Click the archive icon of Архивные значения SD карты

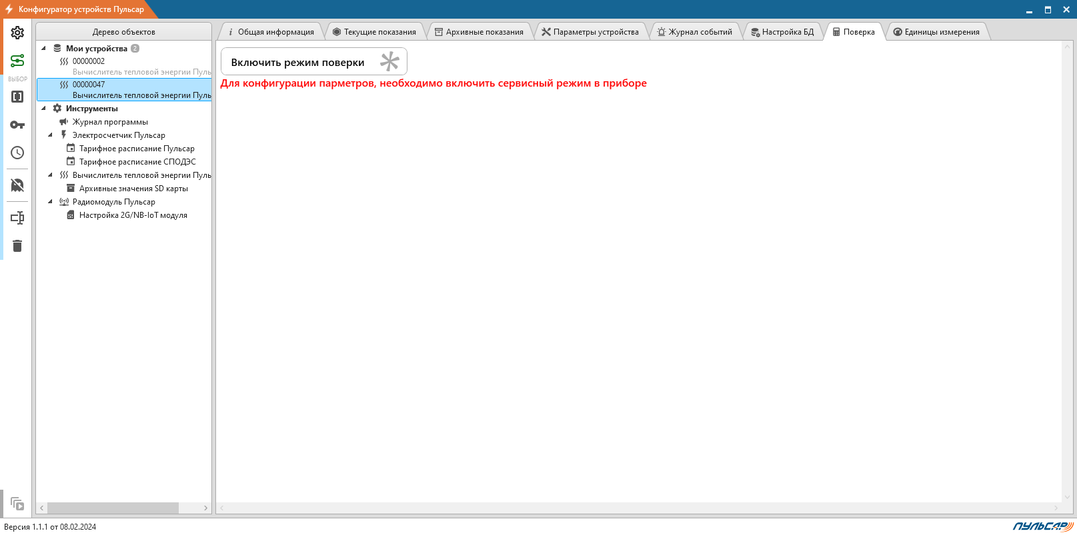(x=71, y=188)
